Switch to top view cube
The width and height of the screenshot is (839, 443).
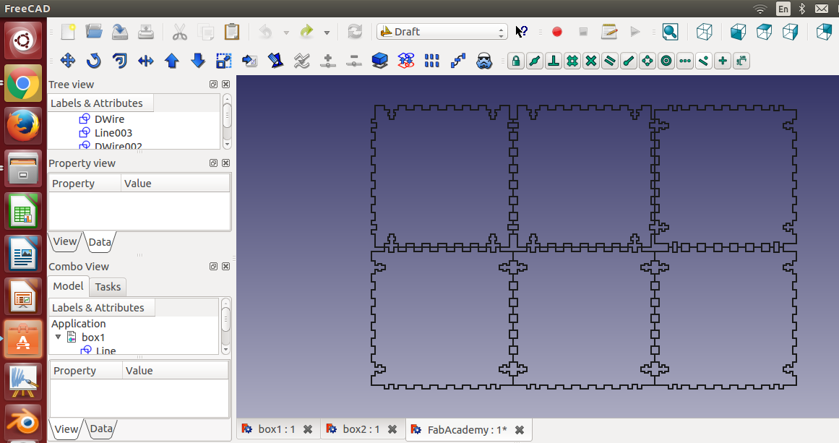[x=764, y=32]
